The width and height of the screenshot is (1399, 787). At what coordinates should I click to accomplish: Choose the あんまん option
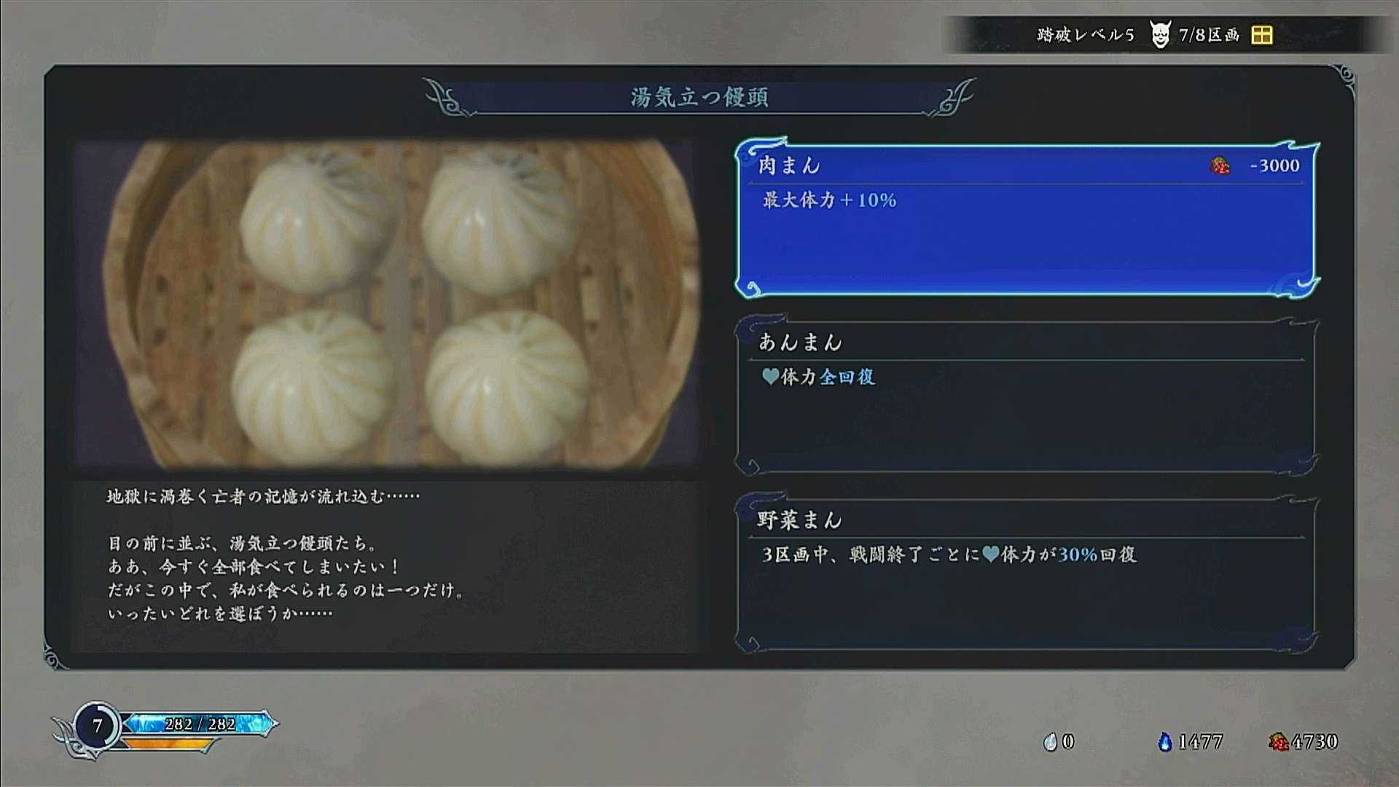(x=1027, y=395)
